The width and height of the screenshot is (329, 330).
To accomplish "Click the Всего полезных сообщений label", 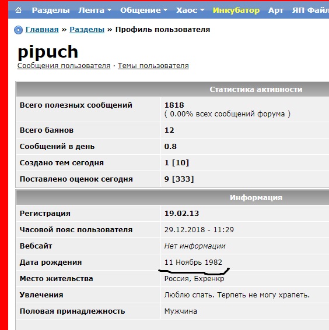I will 76,105.
